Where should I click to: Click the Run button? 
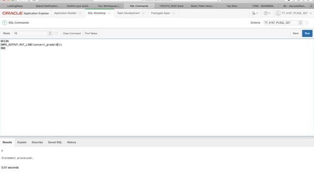(307, 33)
